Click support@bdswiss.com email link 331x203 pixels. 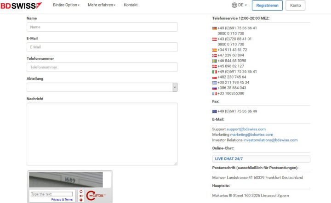[x=246, y=129]
